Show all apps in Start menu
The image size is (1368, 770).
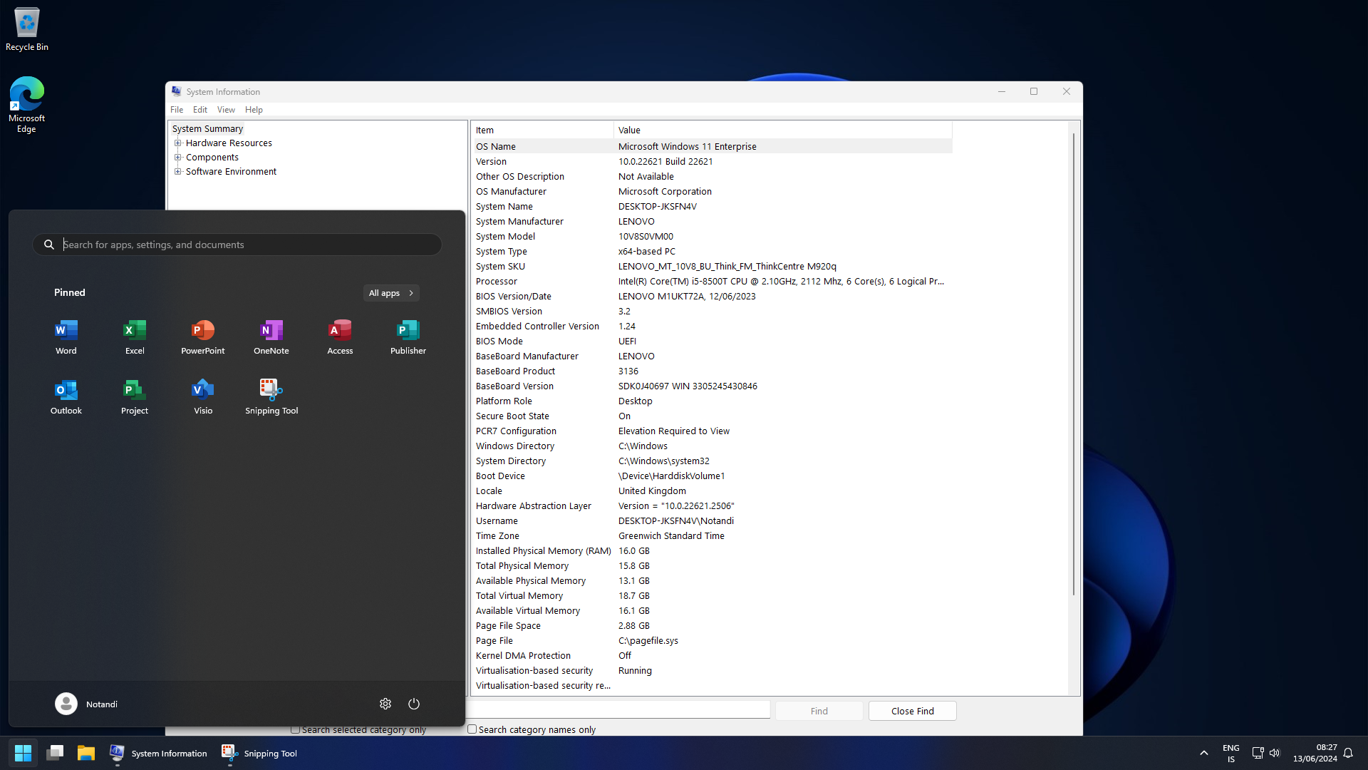pyautogui.click(x=390, y=292)
